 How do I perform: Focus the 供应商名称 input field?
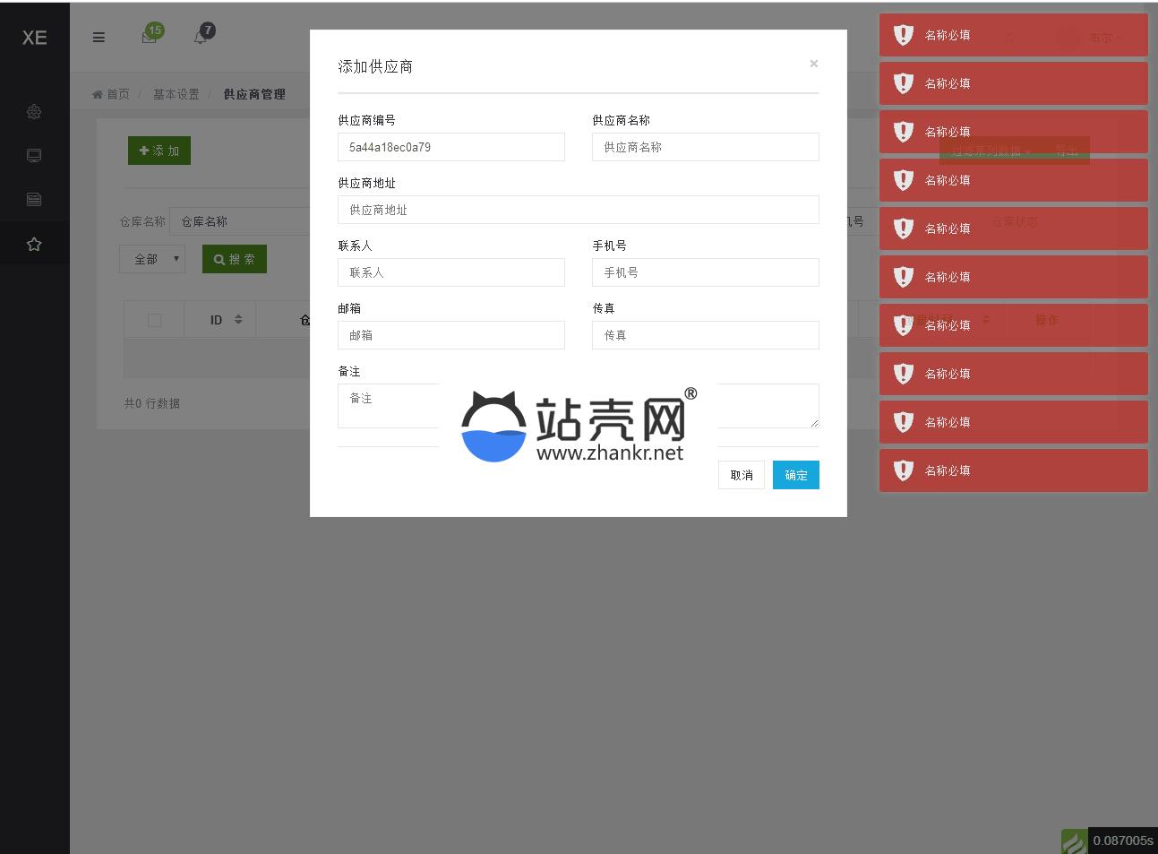(x=705, y=147)
